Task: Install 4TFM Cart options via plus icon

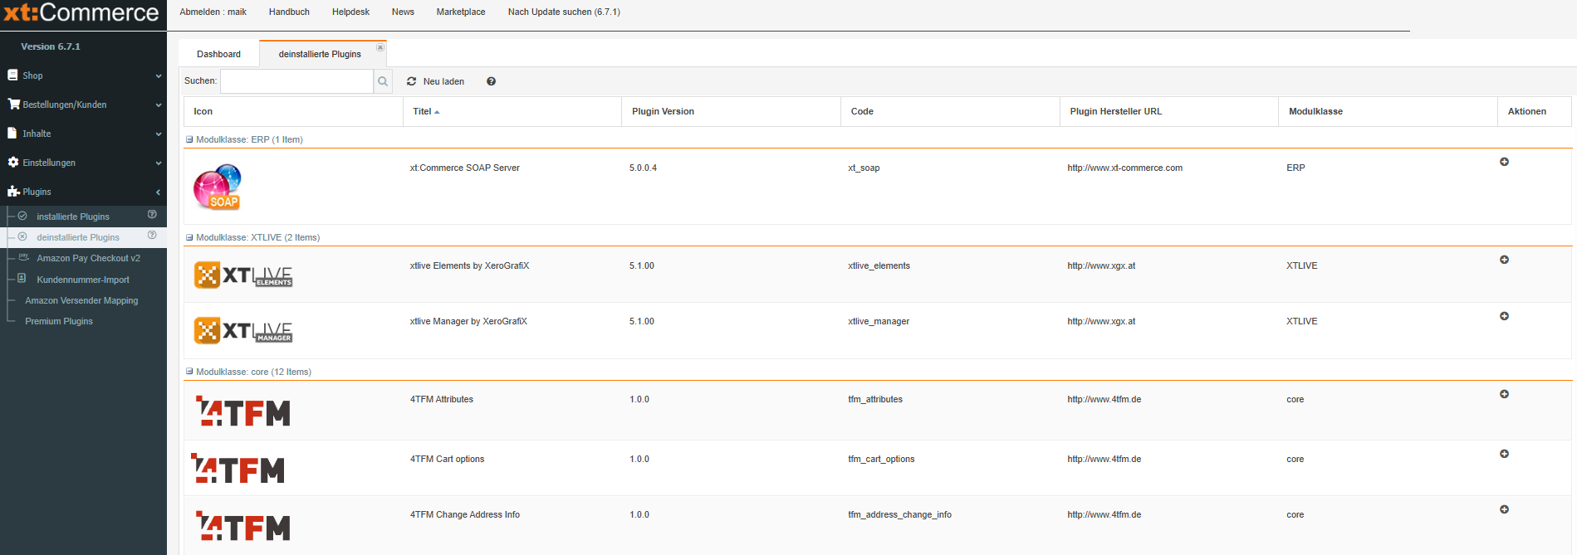Action: click(1504, 454)
